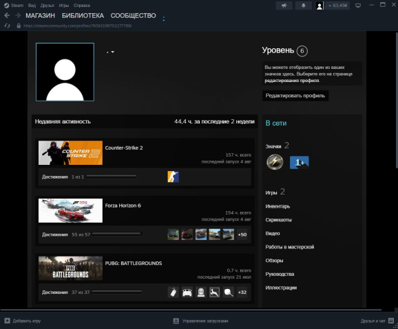Image resolution: width=398 pixels, height=329 pixels.
Task: Click the profile URL address field
Action: click(x=78, y=26)
